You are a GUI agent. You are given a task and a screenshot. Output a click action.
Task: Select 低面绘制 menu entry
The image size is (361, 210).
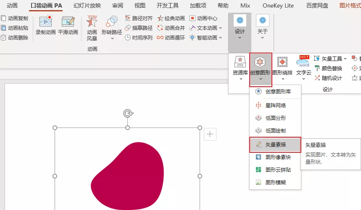(275, 131)
